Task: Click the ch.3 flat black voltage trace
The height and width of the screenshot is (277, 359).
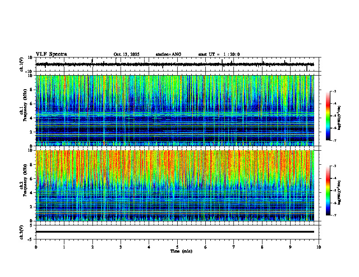Action: pos(175,232)
